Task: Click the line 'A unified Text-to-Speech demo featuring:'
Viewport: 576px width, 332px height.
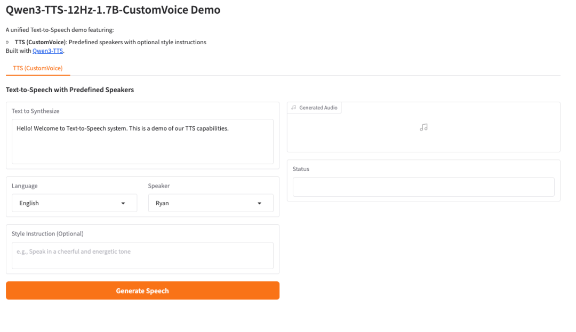Action: [60, 30]
